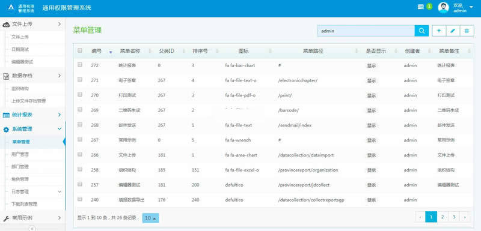Screen dimensions: 481x231
Task: Click the 填报数据导出 menu name cell
Action: click(131, 200)
